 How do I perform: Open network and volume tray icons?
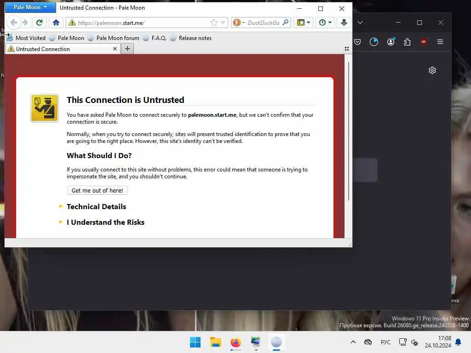point(408,342)
